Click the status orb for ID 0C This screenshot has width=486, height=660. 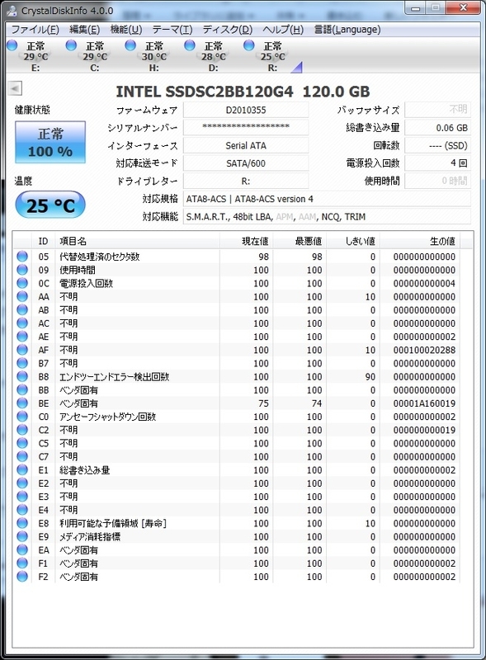(x=22, y=283)
